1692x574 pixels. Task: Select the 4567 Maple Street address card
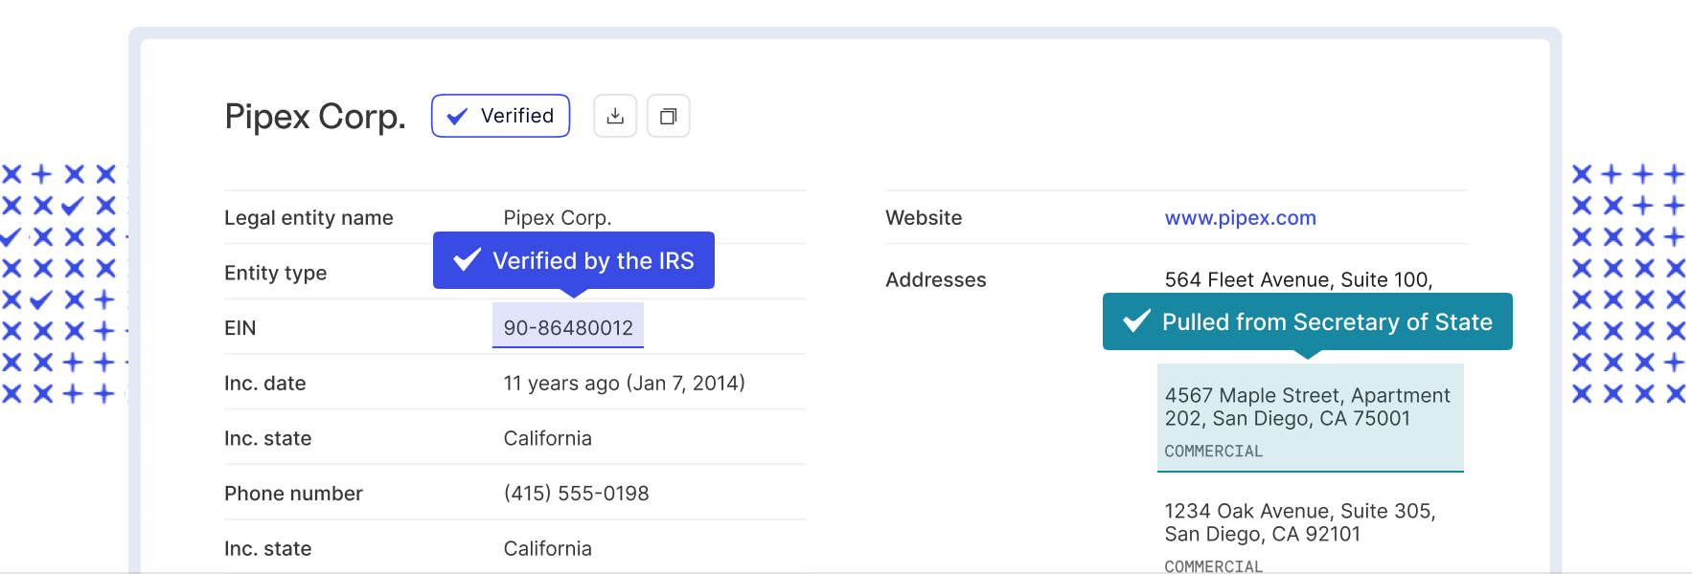(1311, 418)
